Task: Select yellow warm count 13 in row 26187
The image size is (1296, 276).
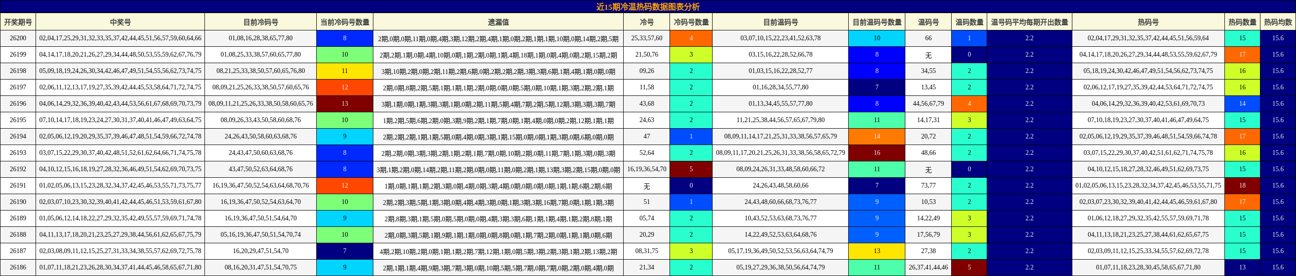Action: coord(877,251)
